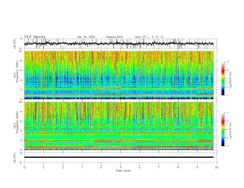Click time axis tick label "8"
The height and width of the screenshot is (188, 244).
point(178,167)
